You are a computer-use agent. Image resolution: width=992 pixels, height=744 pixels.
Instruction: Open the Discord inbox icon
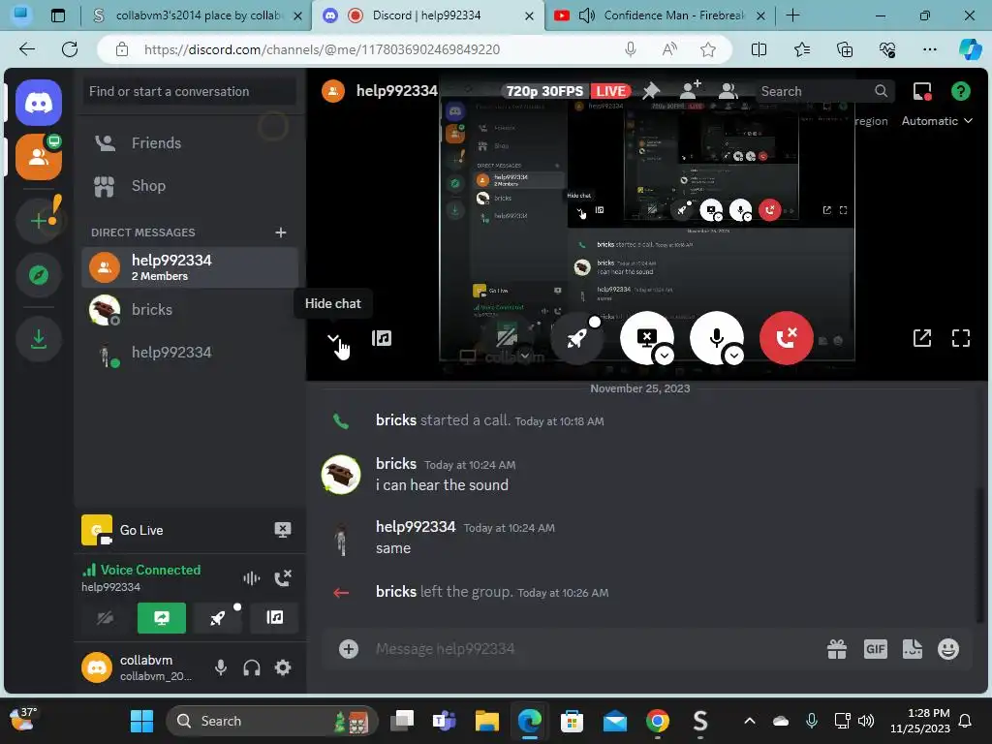coord(922,91)
